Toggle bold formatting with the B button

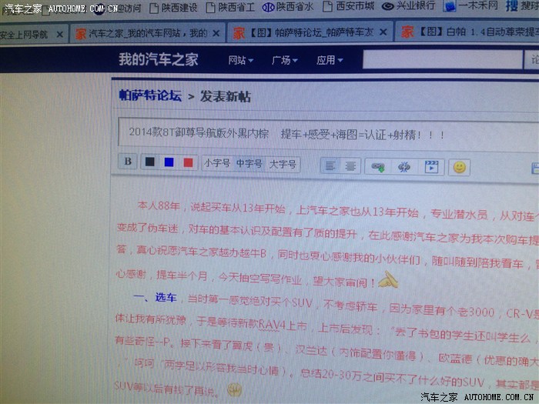point(128,162)
